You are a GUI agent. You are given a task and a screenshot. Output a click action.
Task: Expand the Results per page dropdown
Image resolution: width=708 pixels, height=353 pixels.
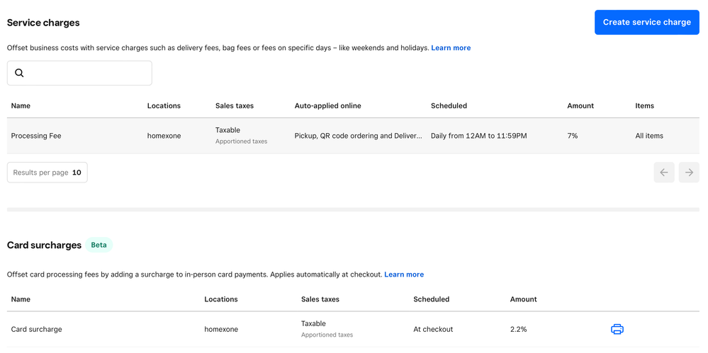click(47, 173)
